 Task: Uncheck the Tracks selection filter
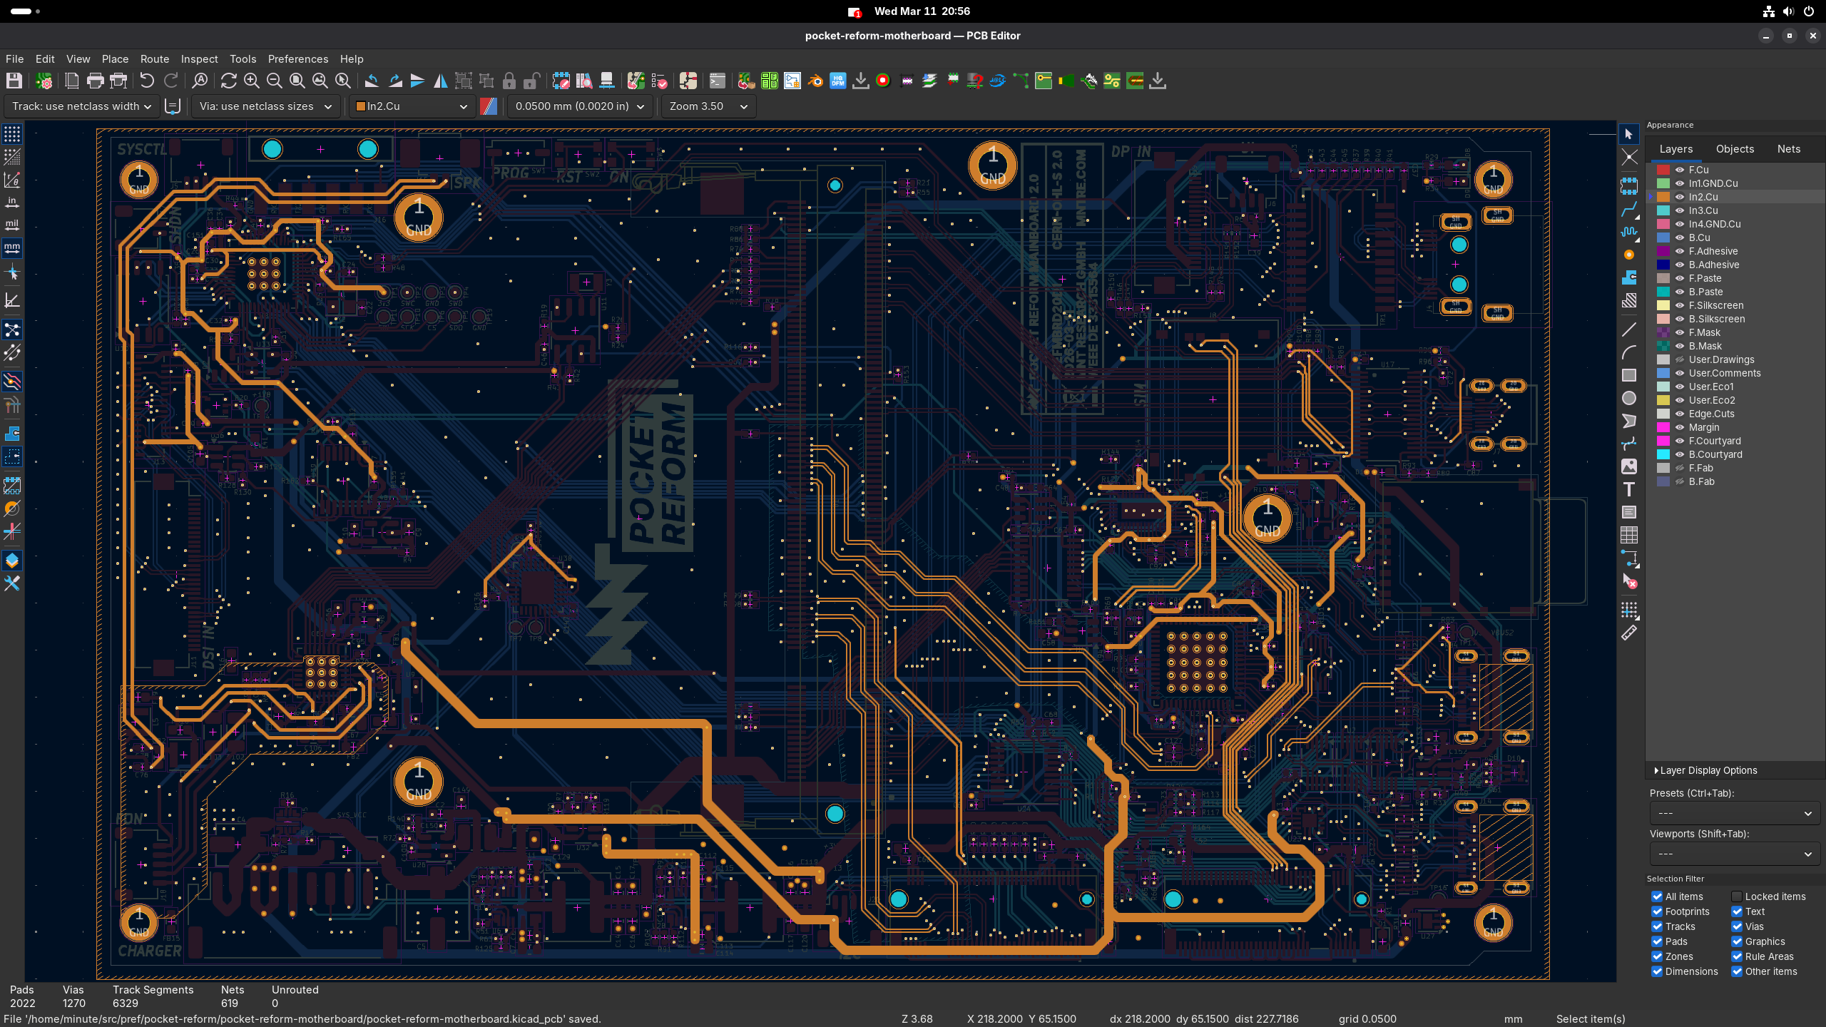pos(1657,926)
